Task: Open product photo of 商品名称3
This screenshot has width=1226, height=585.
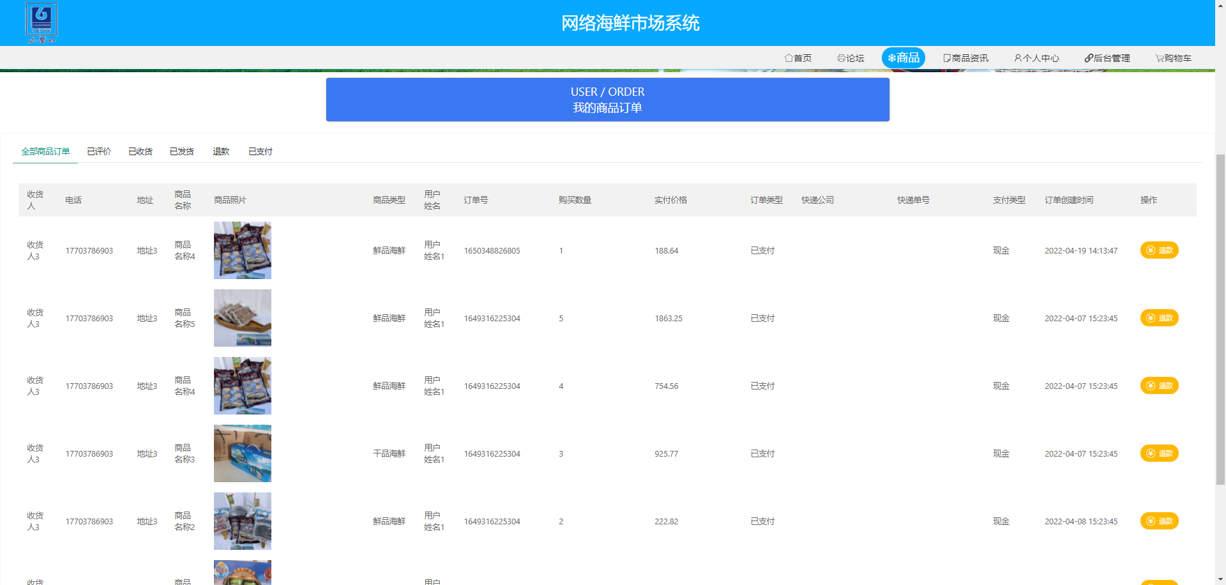Action: tap(243, 453)
